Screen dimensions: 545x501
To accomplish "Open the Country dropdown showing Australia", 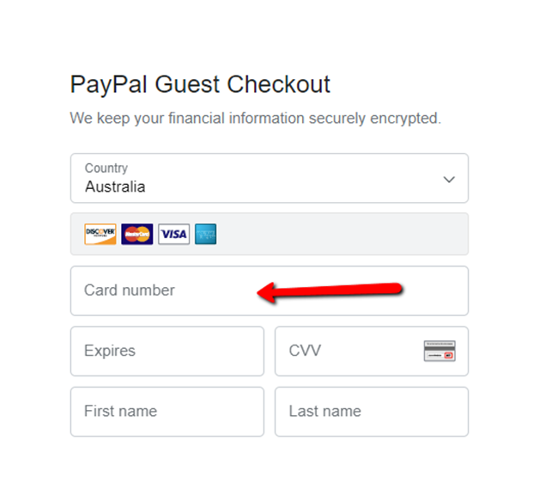I will [269, 178].
